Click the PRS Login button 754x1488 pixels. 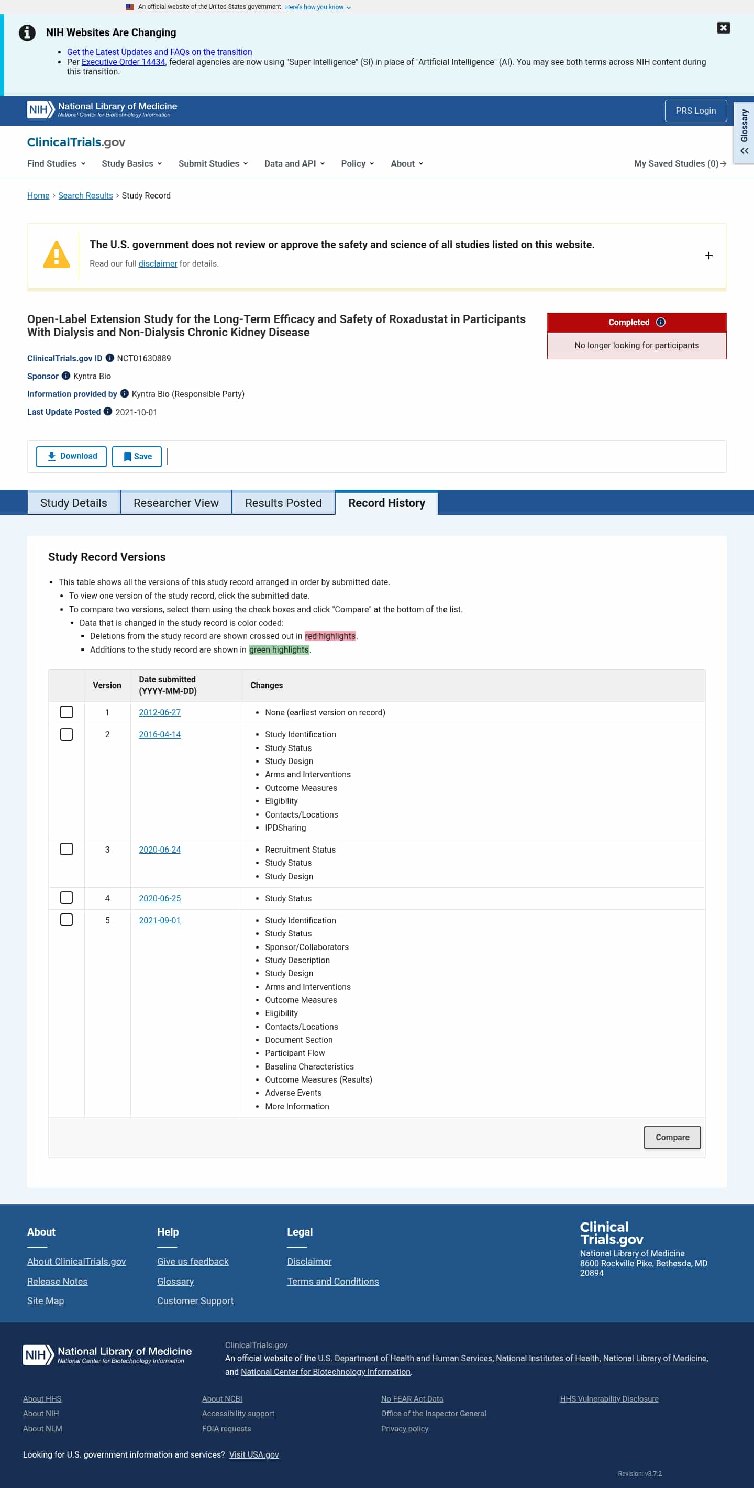(x=695, y=111)
